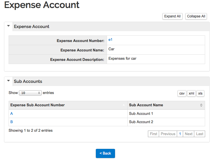This screenshot has height=162, width=214.
Task: Go to Last page of results
Action: (199, 134)
